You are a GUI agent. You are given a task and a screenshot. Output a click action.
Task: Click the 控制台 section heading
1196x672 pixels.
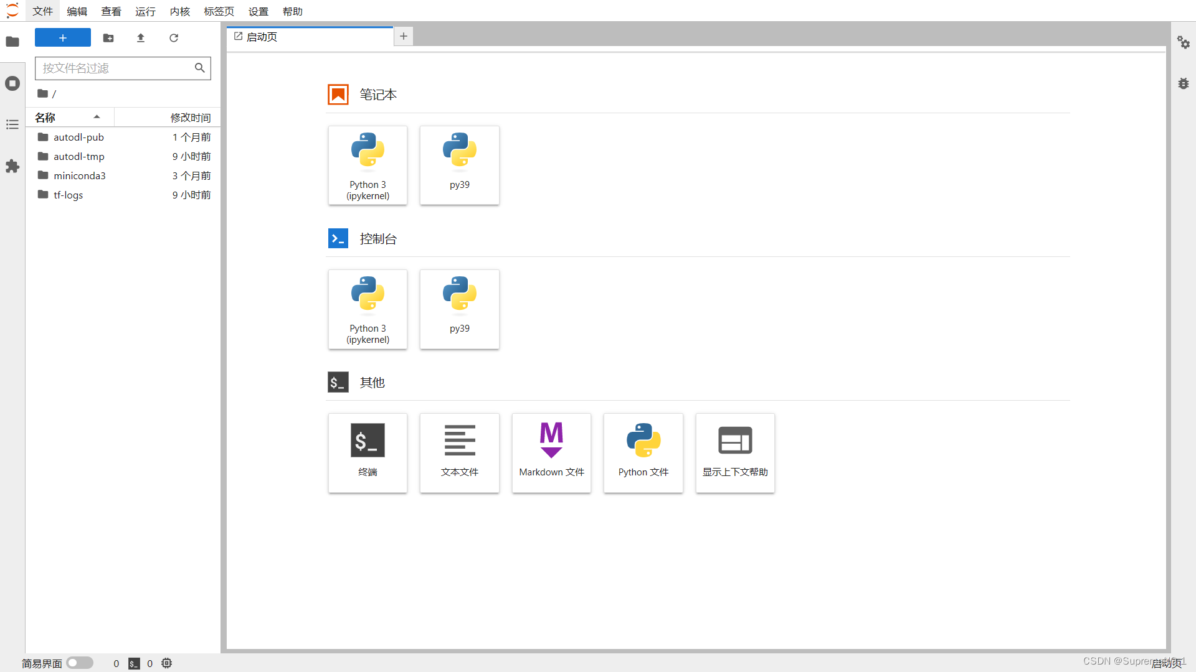[x=378, y=239]
